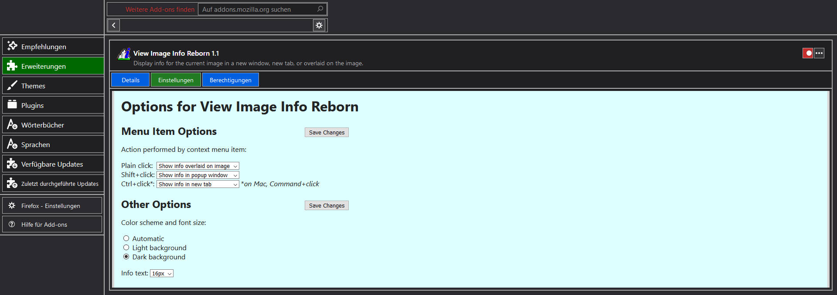837x295 pixels.
Task: Save Changes under Menu Item Options
Action: pyautogui.click(x=327, y=132)
